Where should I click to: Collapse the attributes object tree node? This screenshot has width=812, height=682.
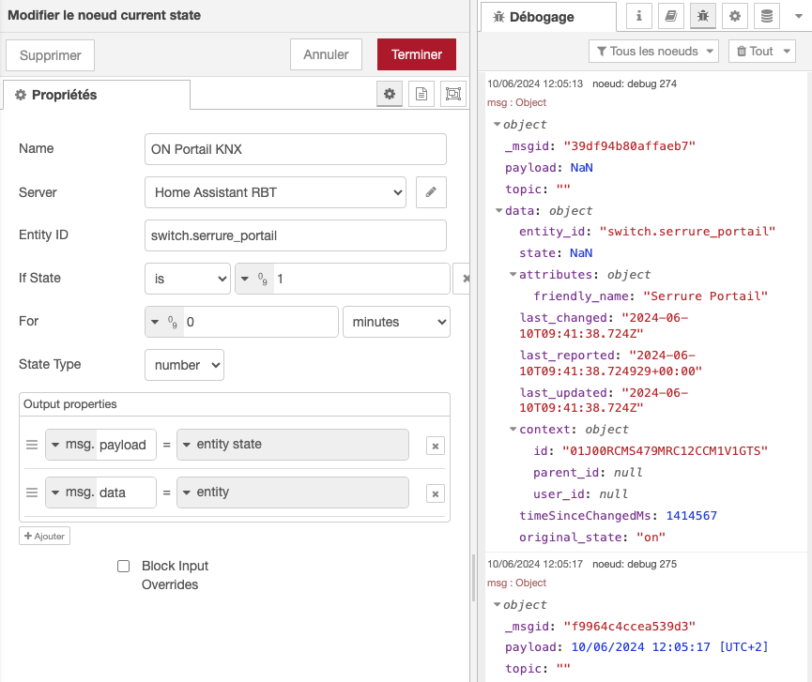tap(513, 274)
